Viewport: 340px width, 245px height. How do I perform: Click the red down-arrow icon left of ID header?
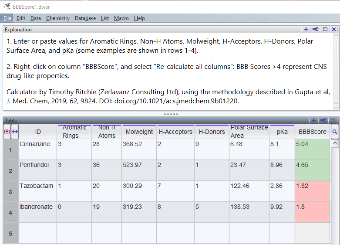click(x=7, y=131)
